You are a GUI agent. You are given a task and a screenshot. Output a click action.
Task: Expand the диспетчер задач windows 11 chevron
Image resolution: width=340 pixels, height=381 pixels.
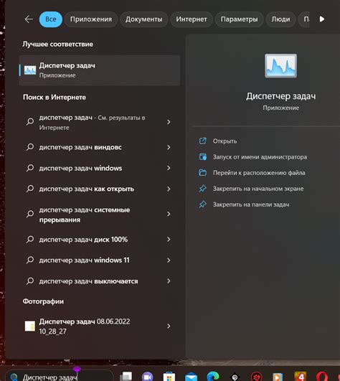169,260
